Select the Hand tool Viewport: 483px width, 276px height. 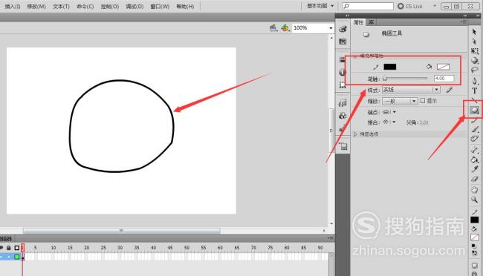474,189
